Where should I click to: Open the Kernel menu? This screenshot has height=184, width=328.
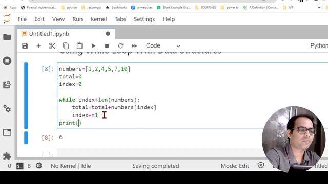tap(98, 19)
